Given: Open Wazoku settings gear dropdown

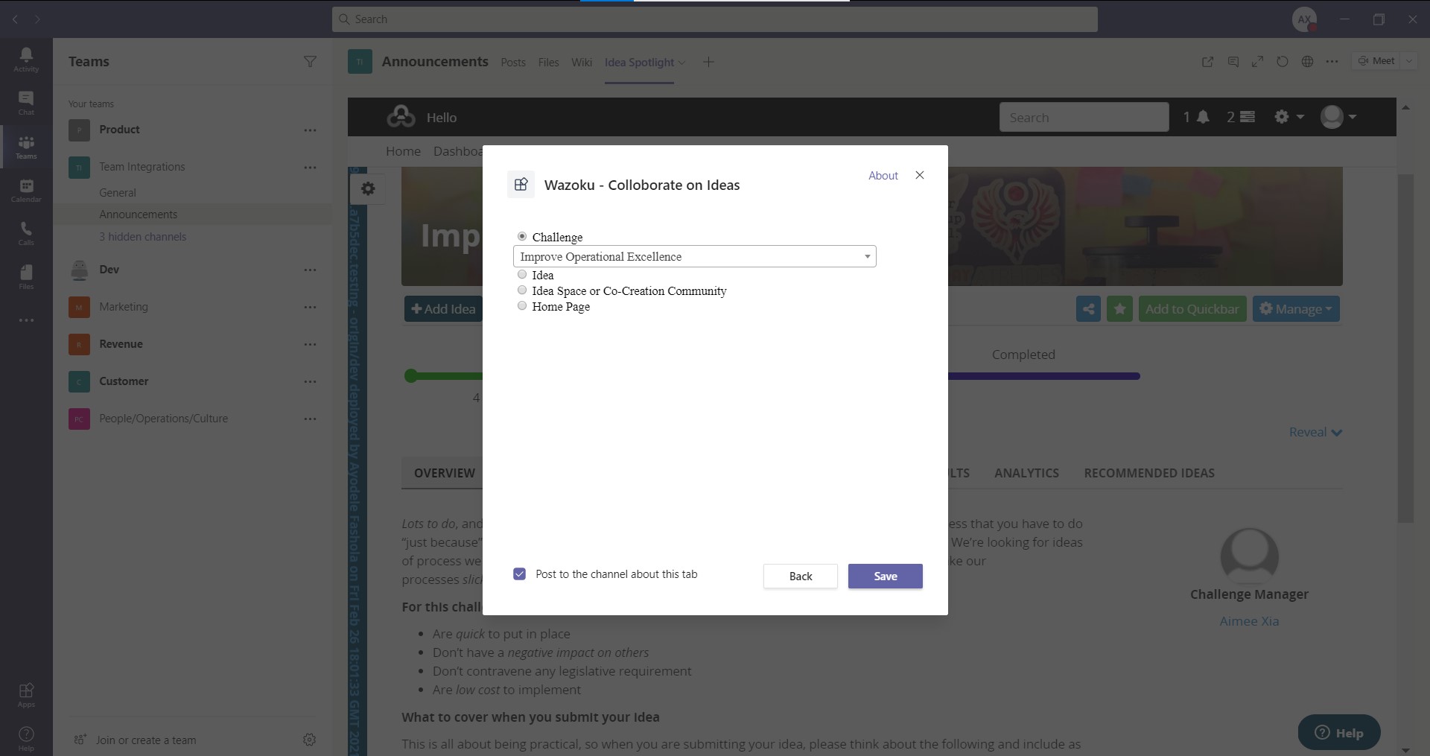Looking at the screenshot, I should [x=1289, y=117].
